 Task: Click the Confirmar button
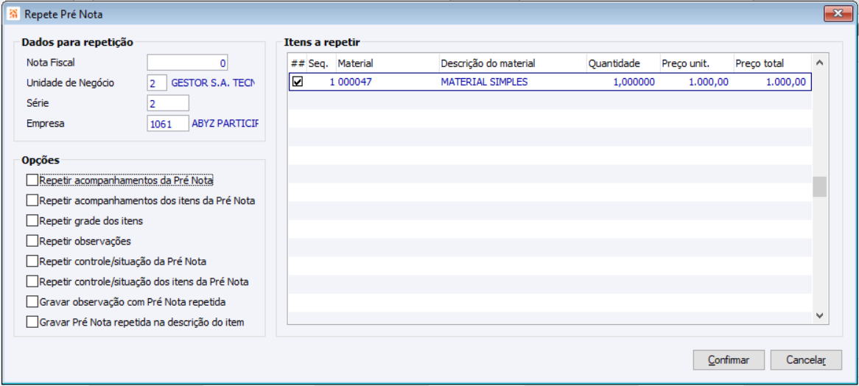(729, 359)
